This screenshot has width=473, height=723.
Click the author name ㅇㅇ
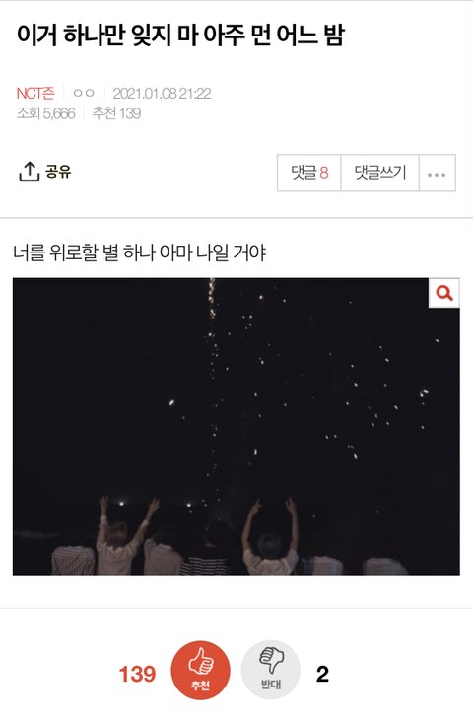84,93
